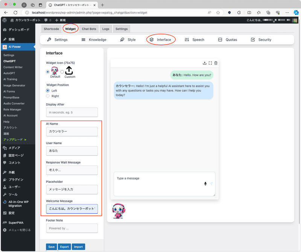301x252 pixels.
Task: Click the Type a message chat box
Action: (x=164, y=184)
